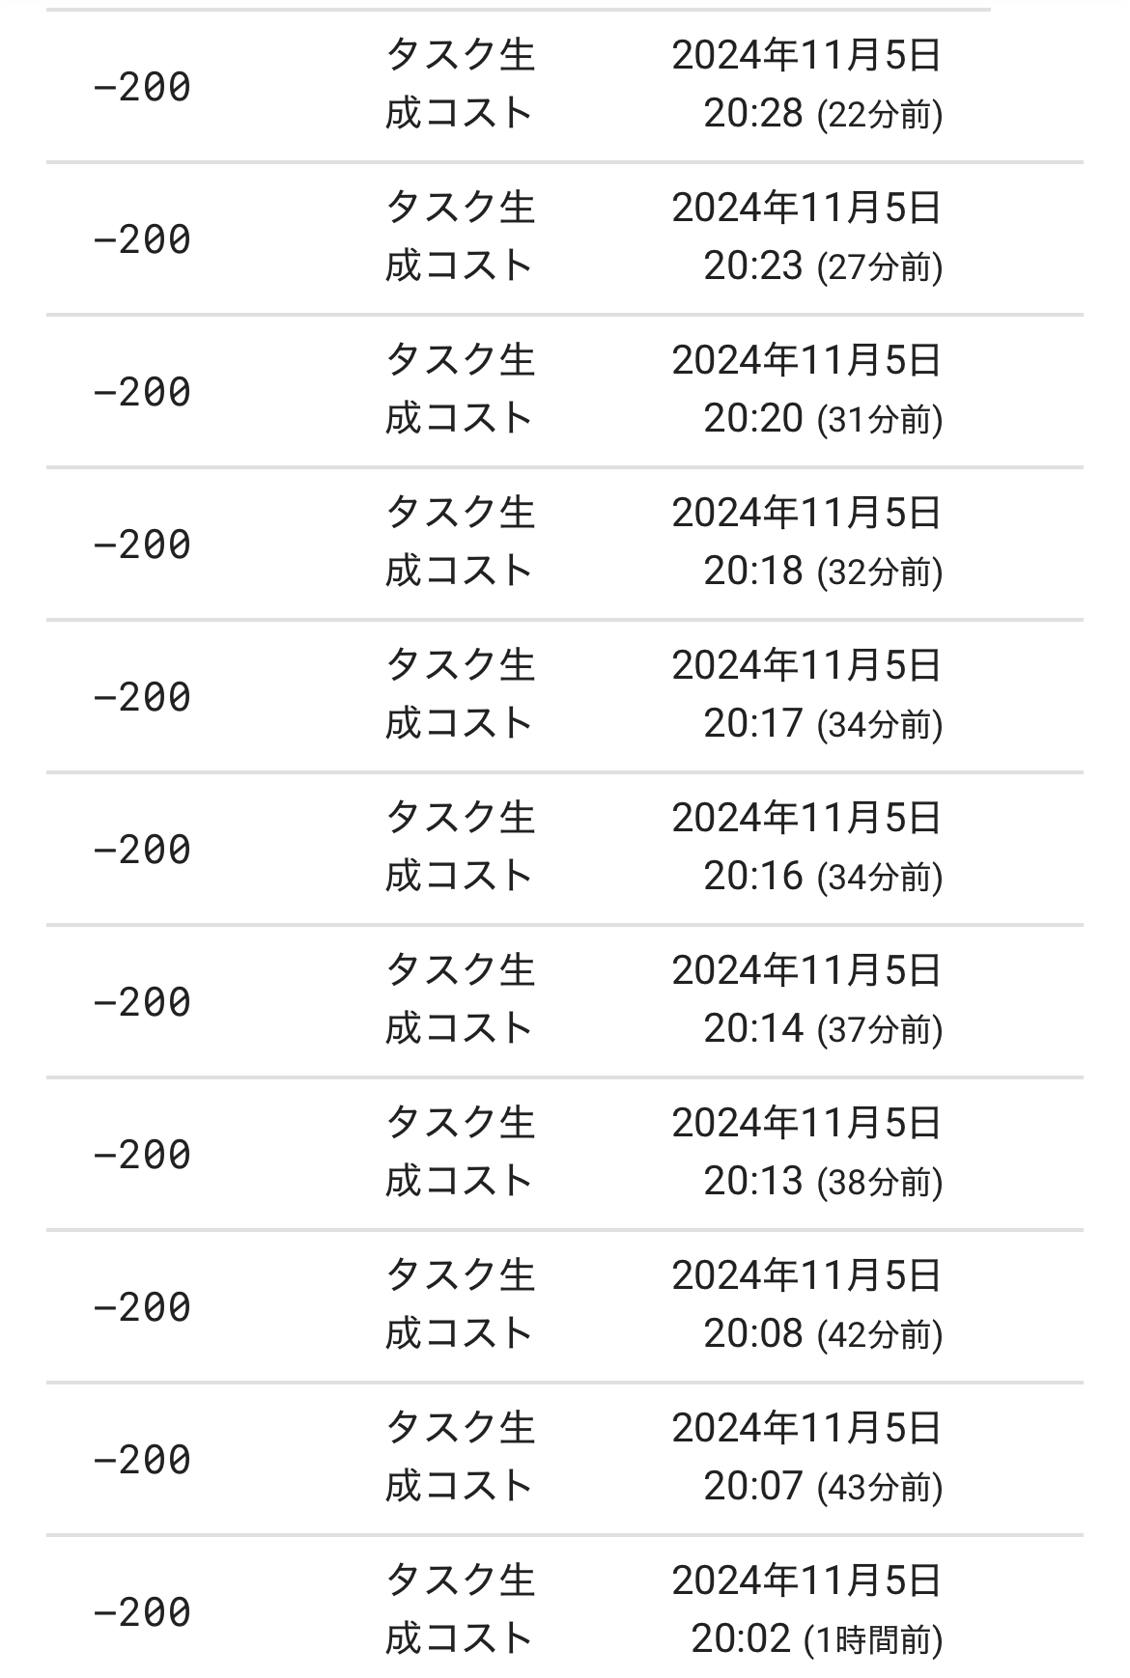The width and height of the screenshot is (1130, 1678).
Task: Select the 20:08 transaction row amount
Action: pyautogui.click(x=142, y=1307)
